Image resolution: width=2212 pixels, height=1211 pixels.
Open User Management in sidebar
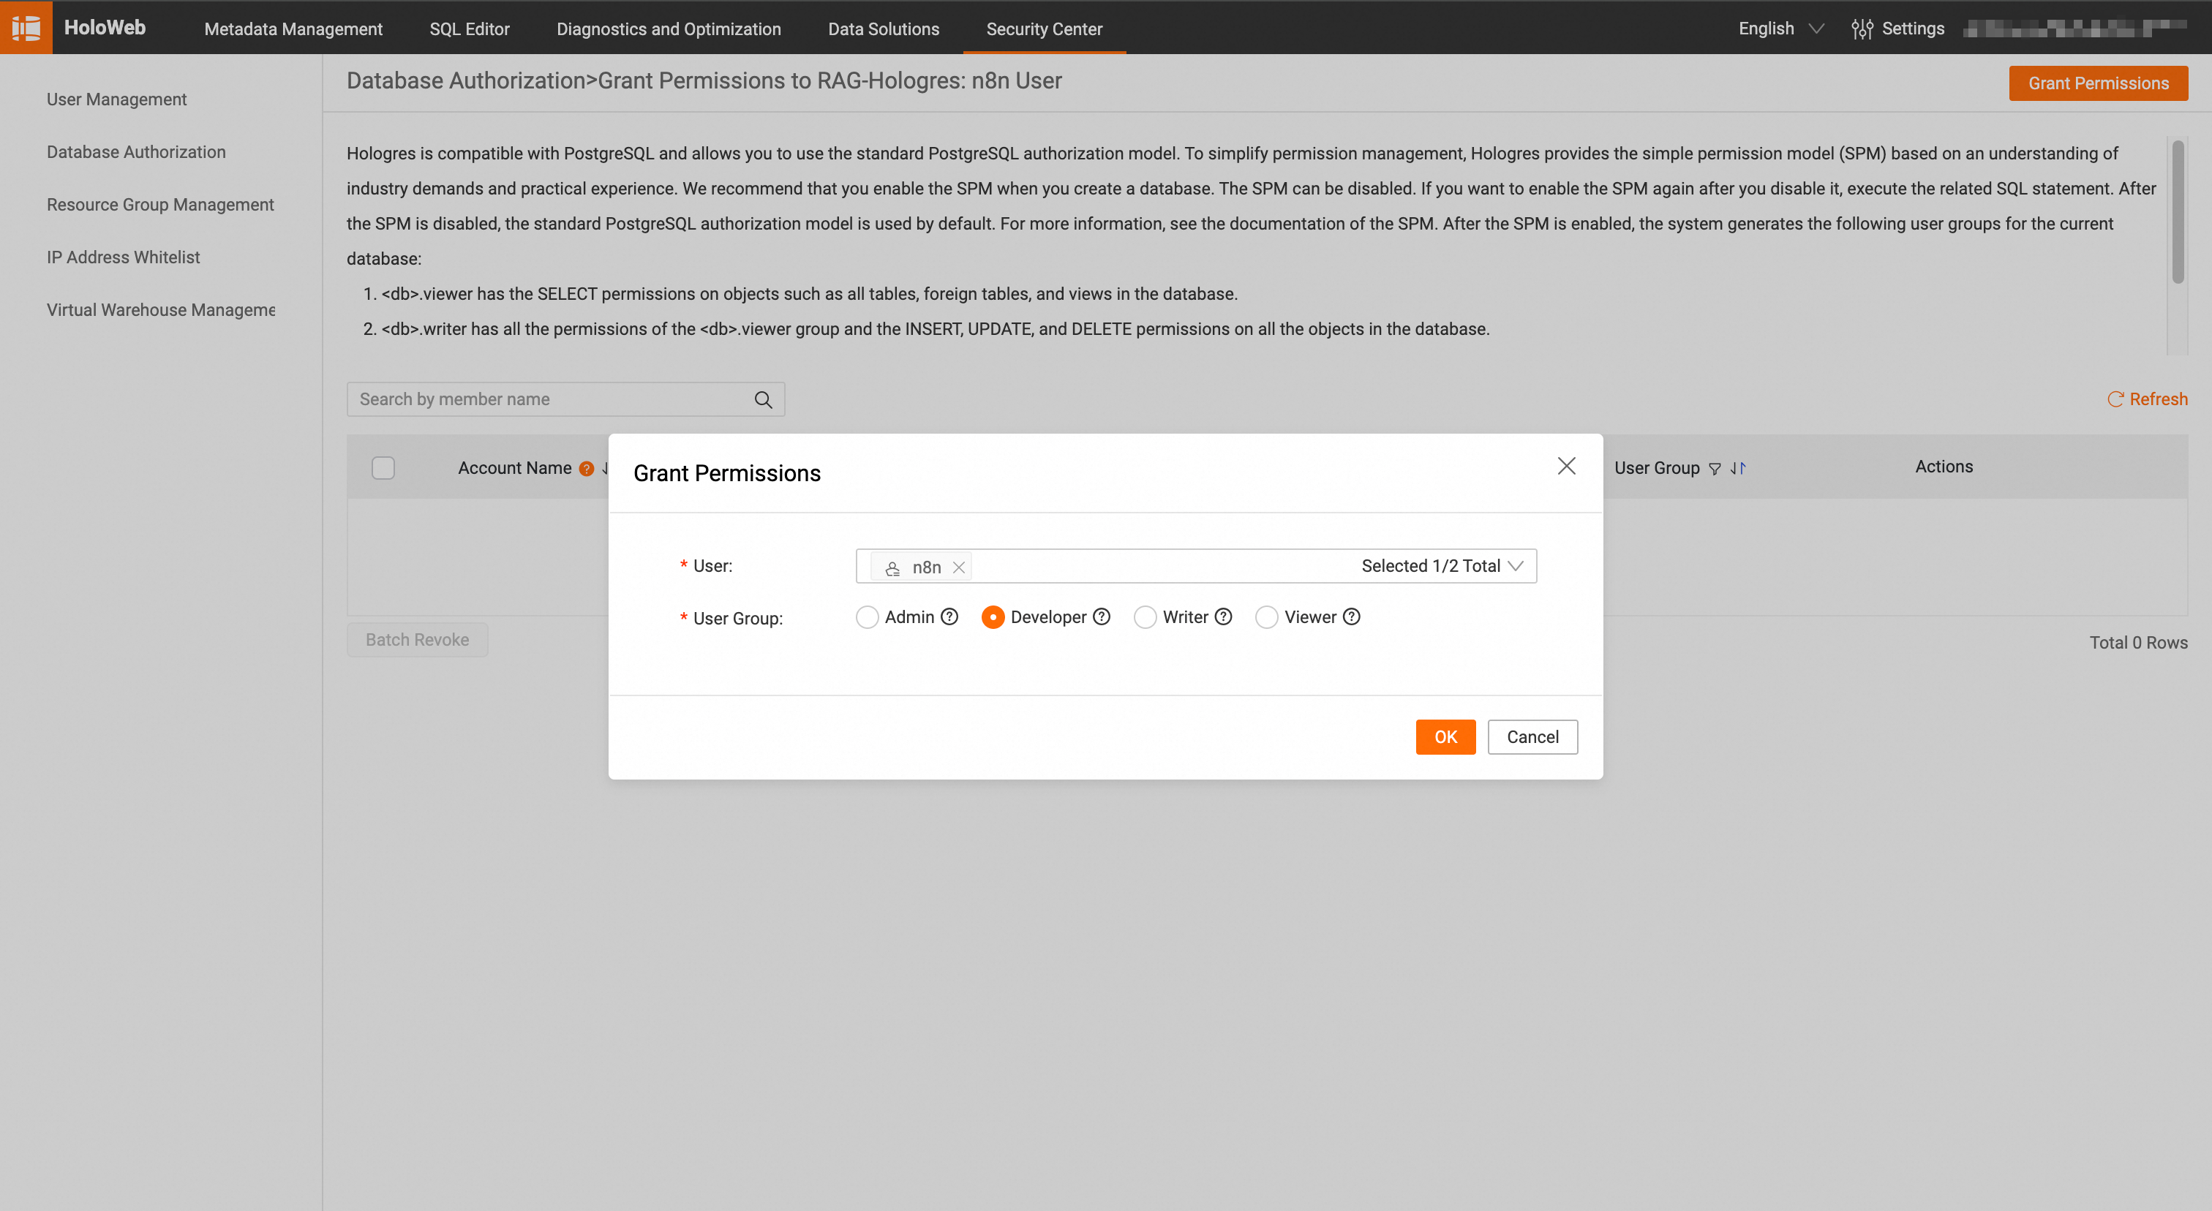117,99
